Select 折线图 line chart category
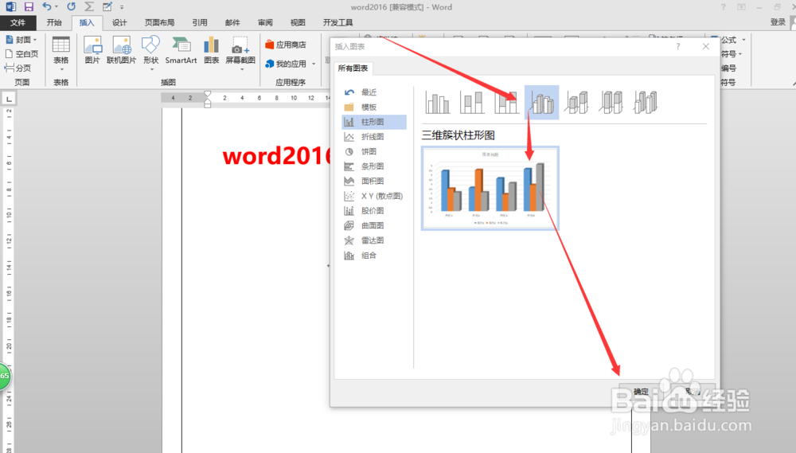The width and height of the screenshot is (796, 453). (374, 137)
